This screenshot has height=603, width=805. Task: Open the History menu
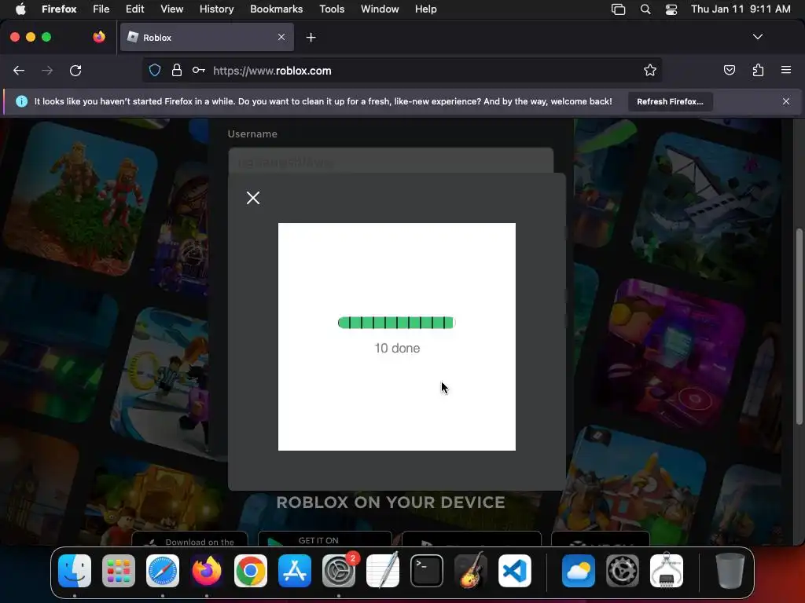pos(216,9)
